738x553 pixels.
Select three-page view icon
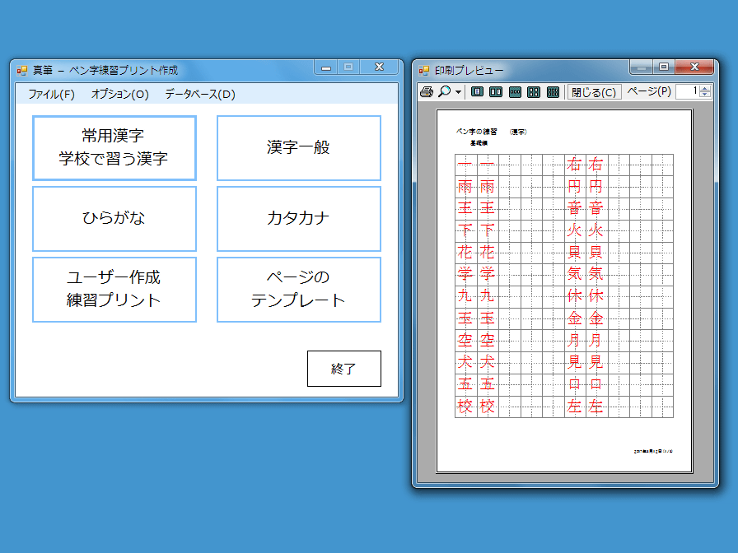click(x=515, y=91)
